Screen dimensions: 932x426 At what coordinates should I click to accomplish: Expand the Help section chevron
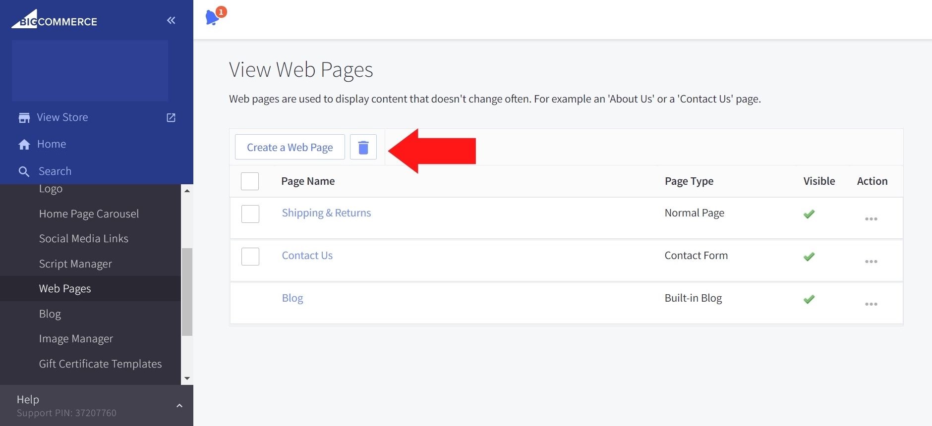point(179,406)
